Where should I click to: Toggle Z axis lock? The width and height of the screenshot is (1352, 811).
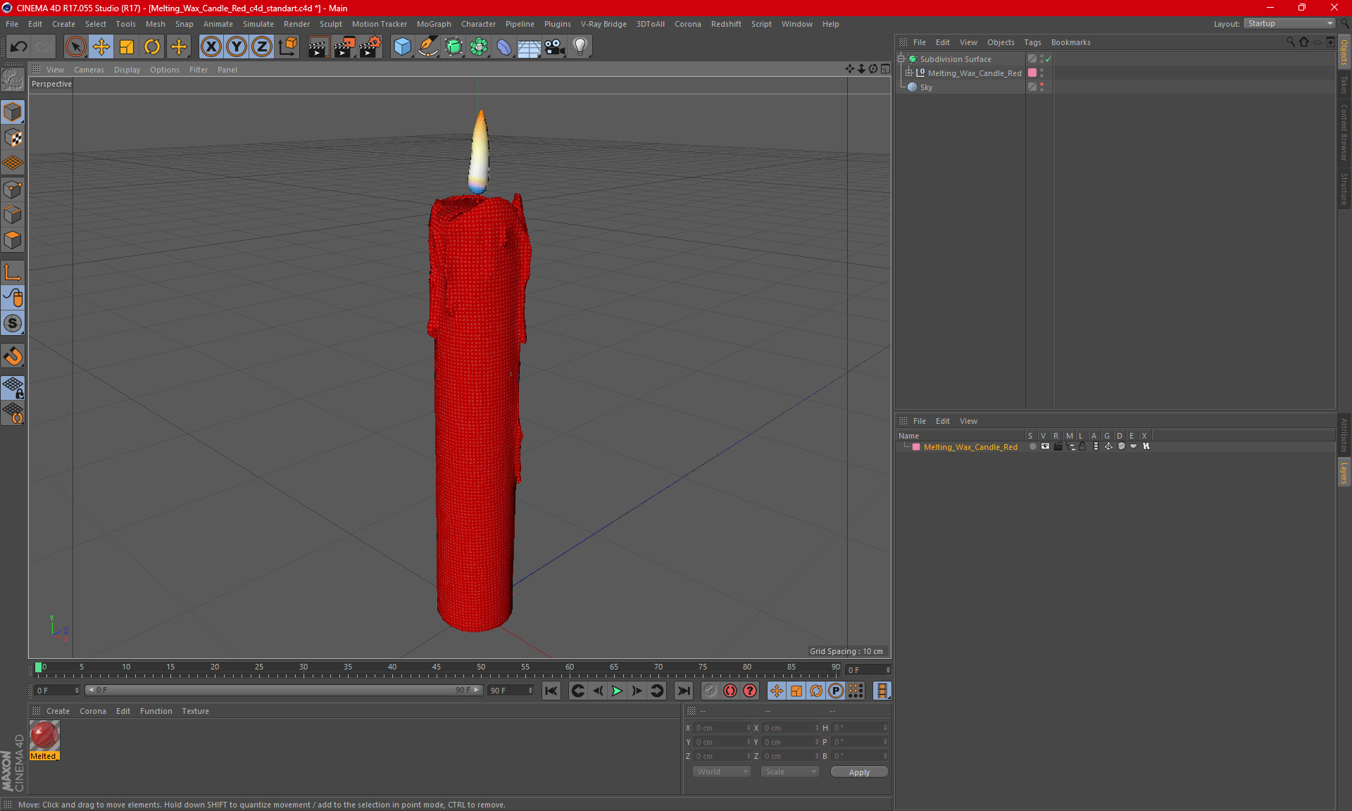click(262, 46)
